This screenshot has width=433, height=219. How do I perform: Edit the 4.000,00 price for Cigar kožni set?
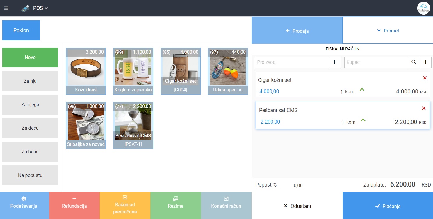tap(280, 91)
